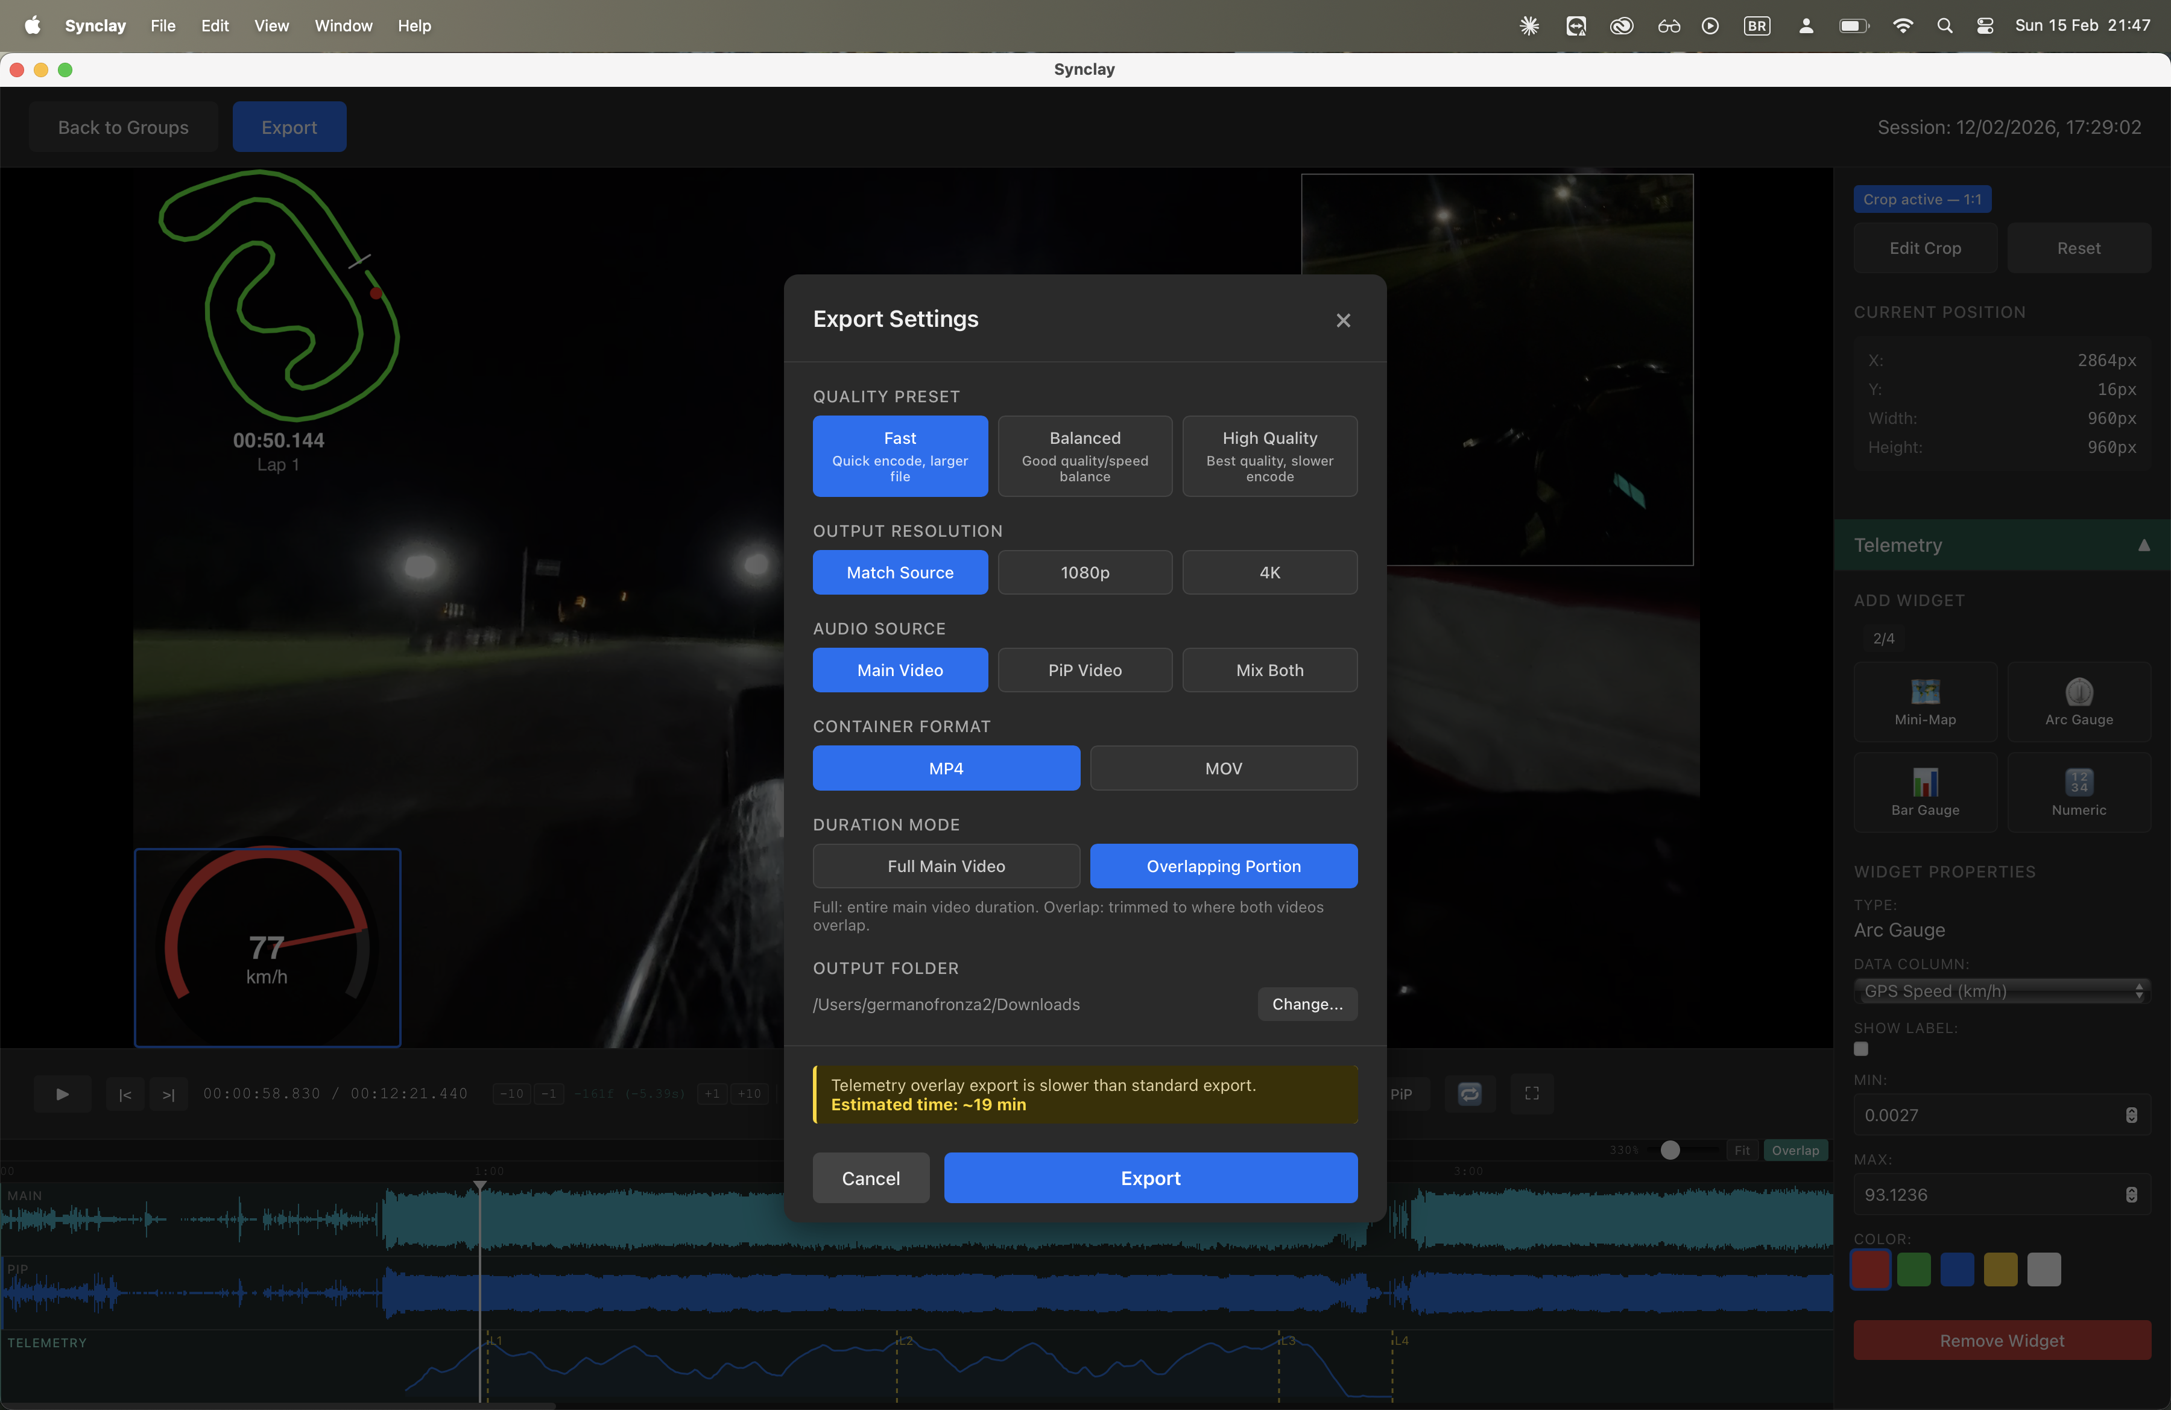Viewport: 2171px width, 1410px height.
Task: Open the View menu
Action: (x=271, y=25)
